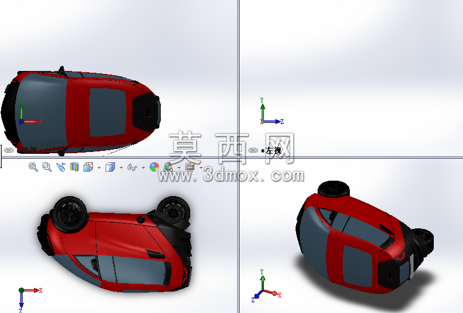
Task: Open the Edit Appearance color ball
Action: (x=154, y=167)
